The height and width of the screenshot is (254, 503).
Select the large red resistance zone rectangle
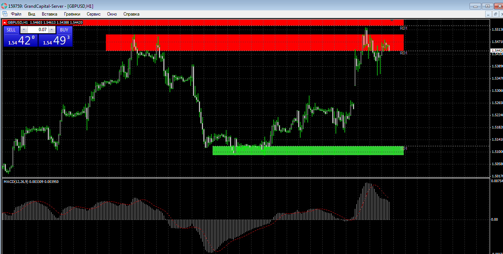pos(254,43)
